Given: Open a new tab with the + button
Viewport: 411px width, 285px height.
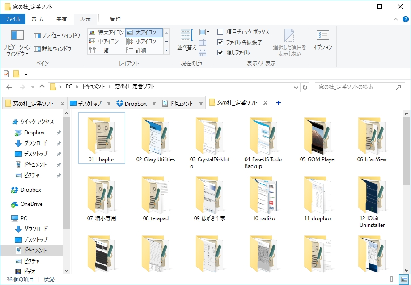Looking at the screenshot, I should (x=278, y=103).
